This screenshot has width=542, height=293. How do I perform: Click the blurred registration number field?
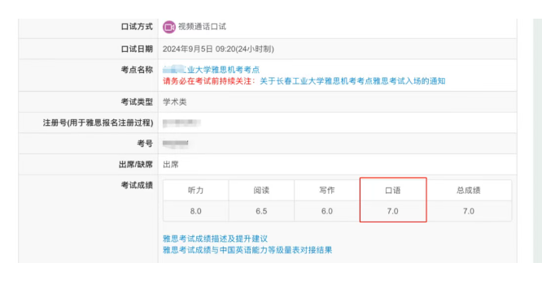tap(181, 123)
